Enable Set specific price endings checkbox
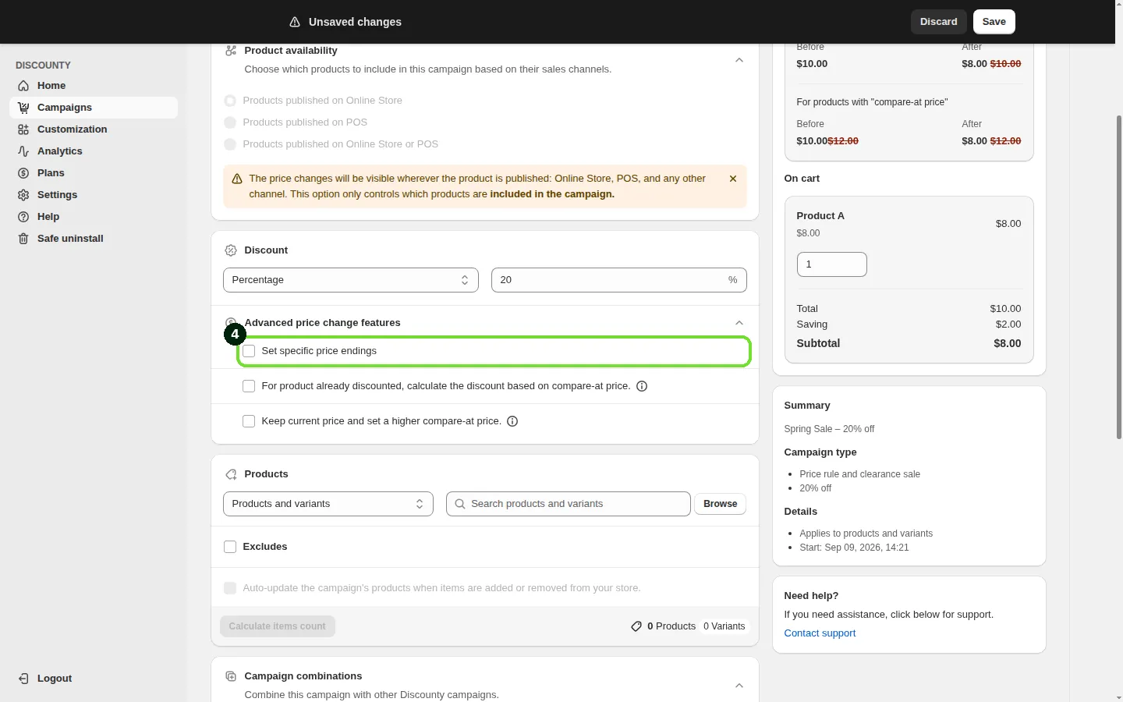Viewport: 1123px width, 702px height. pyautogui.click(x=249, y=351)
